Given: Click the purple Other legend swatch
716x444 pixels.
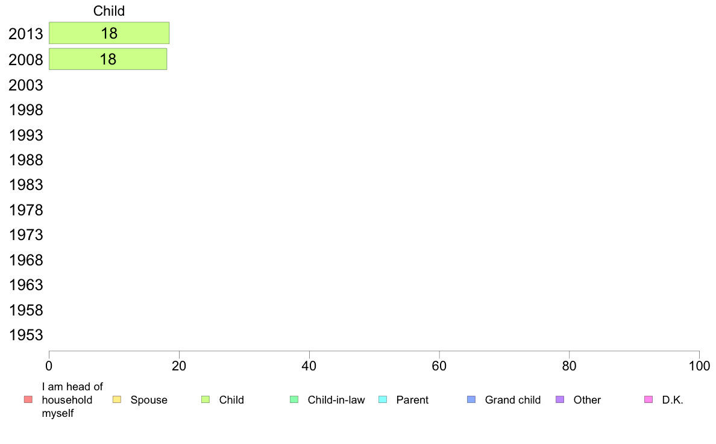Looking at the screenshot, I should point(560,399).
